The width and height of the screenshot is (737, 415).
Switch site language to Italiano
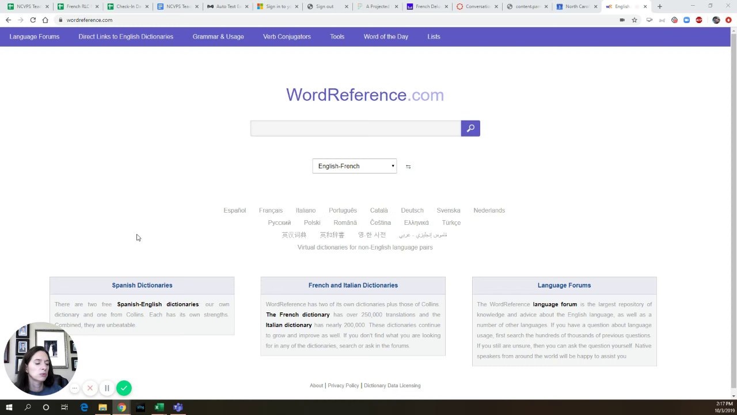coord(306,210)
